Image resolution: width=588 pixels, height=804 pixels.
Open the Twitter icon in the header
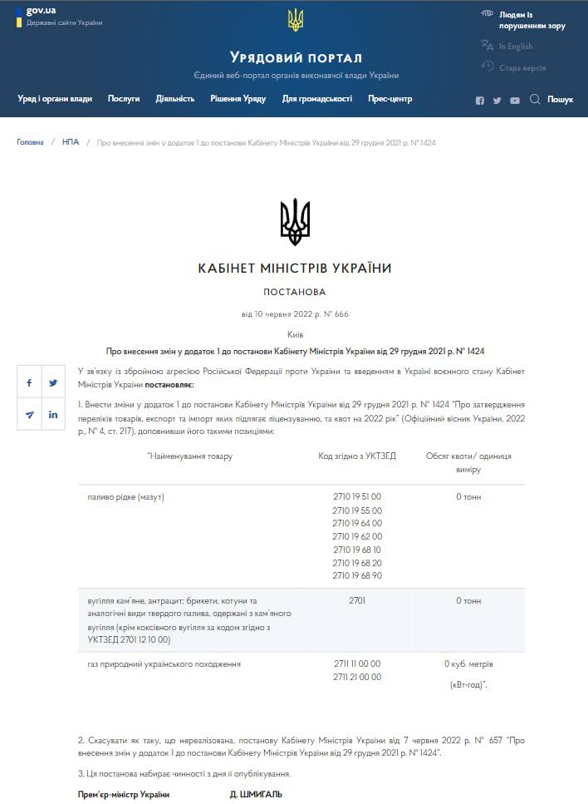click(x=497, y=101)
